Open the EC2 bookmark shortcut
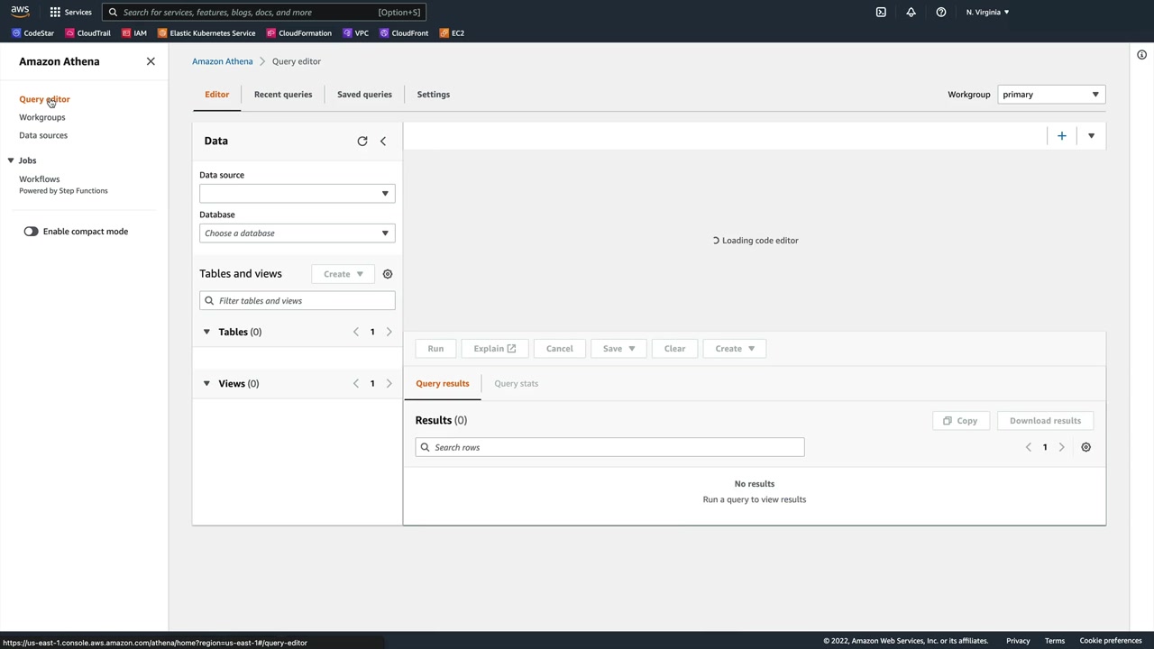The height and width of the screenshot is (649, 1154). [x=452, y=33]
